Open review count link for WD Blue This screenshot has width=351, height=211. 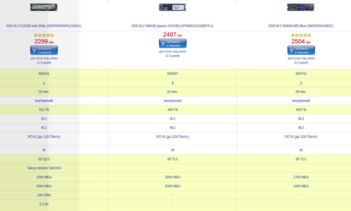[301, 83]
